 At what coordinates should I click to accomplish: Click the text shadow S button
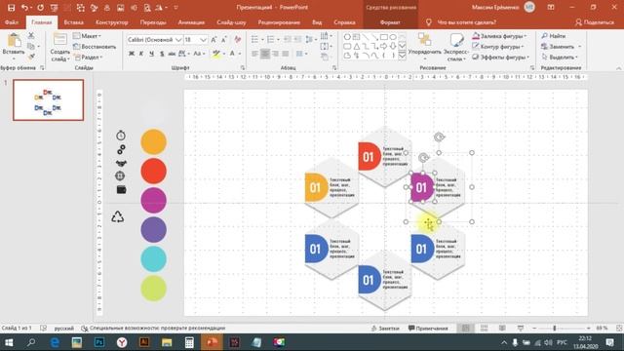point(162,54)
